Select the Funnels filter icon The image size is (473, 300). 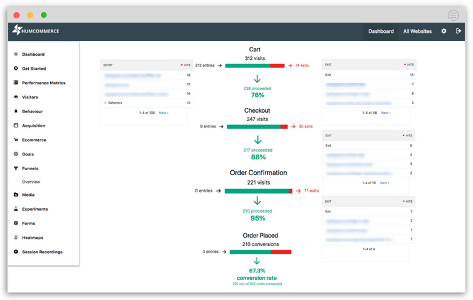[15, 168]
